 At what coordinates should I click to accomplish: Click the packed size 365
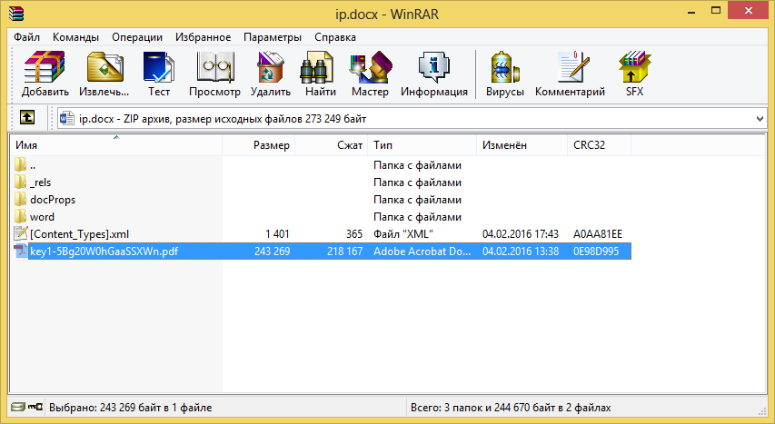tap(354, 233)
